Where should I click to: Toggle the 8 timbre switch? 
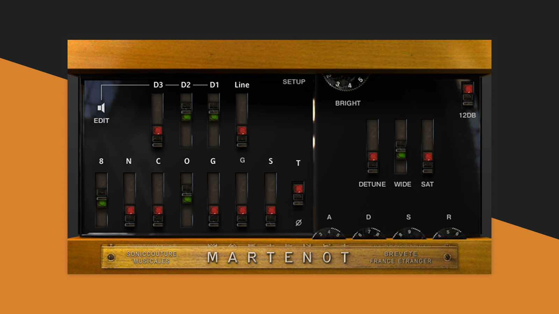click(x=102, y=200)
